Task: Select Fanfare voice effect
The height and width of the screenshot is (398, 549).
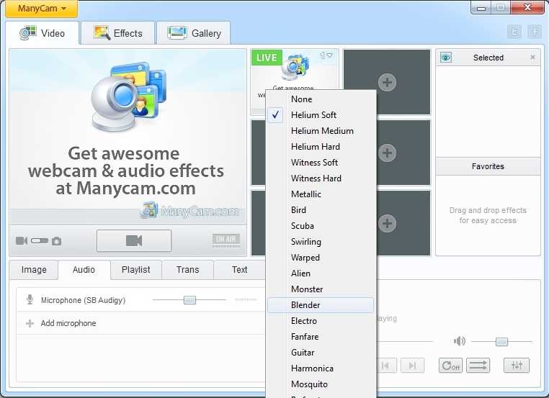Action: click(x=321, y=337)
